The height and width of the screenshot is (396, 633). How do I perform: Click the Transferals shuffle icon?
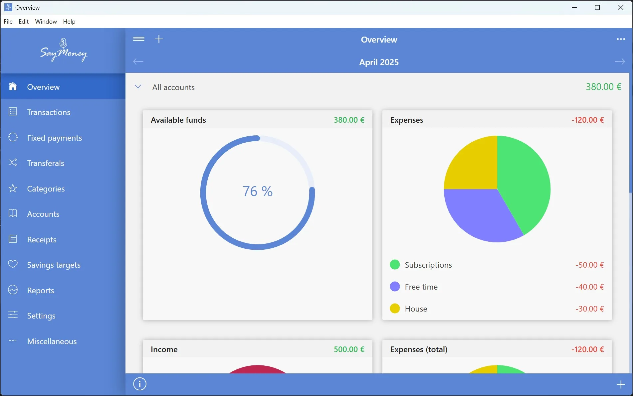click(x=13, y=163)
